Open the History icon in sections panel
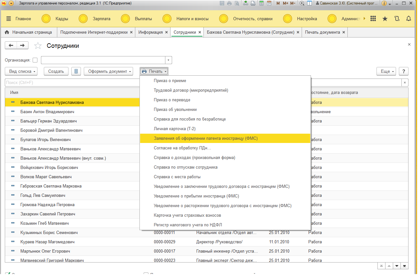Screen dimensions: 420x276 (397, 19)
